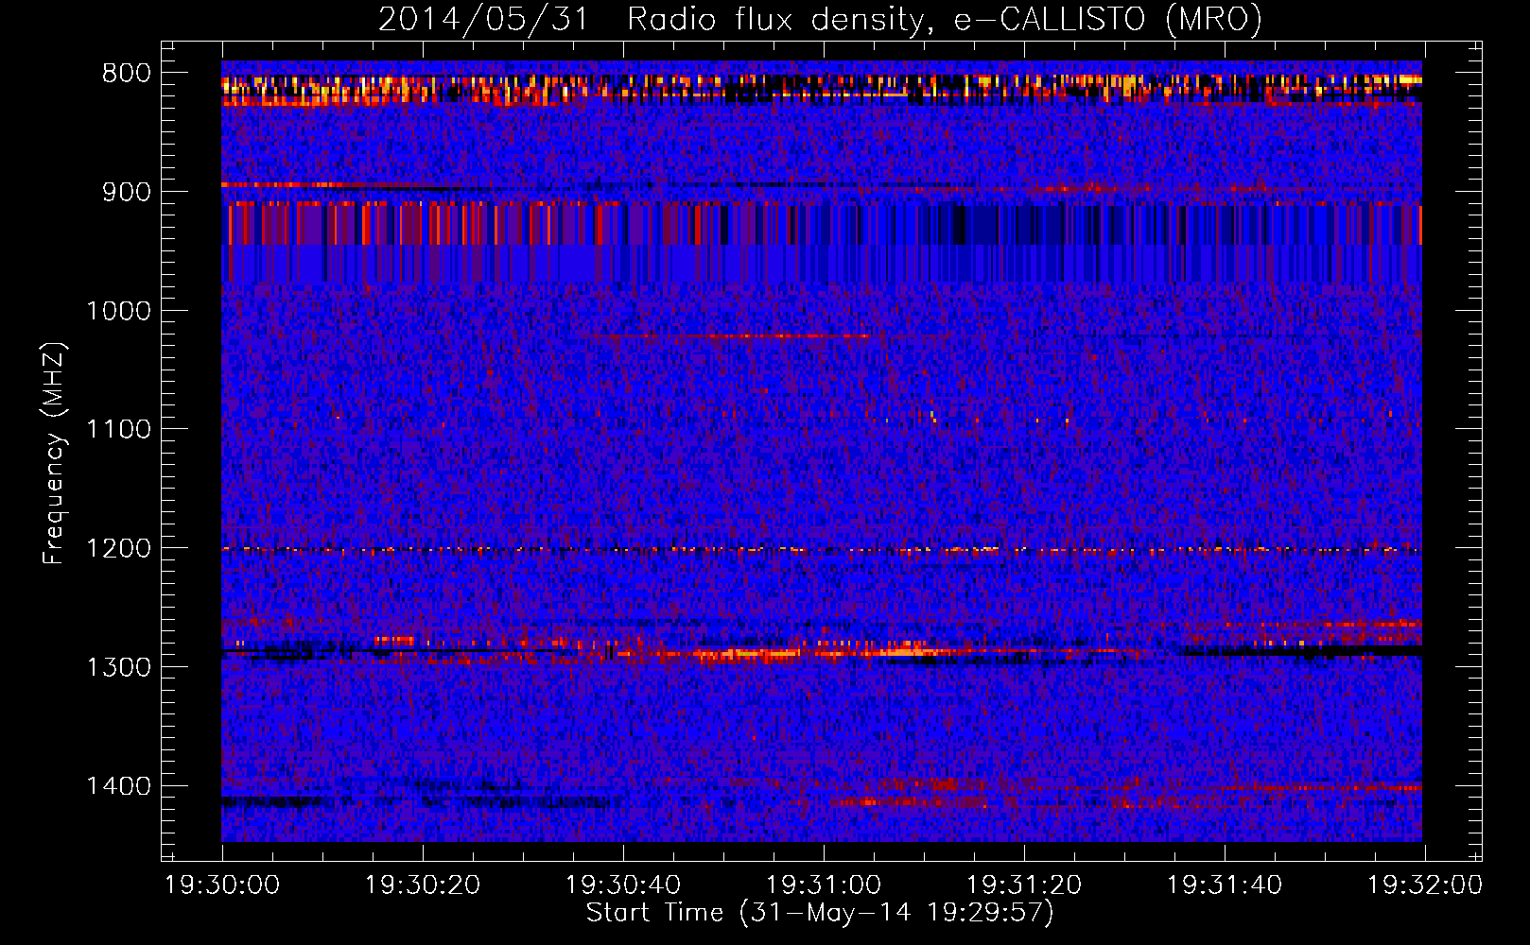
Task: Click the date '2014/05/31' in title
Action: click(x=482, y=19)
